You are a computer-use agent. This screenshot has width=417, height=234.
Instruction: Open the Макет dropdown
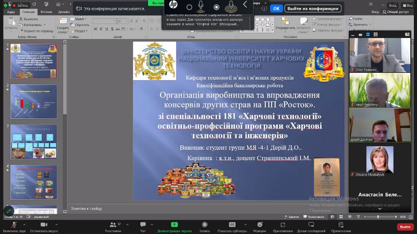coord(79,19)
